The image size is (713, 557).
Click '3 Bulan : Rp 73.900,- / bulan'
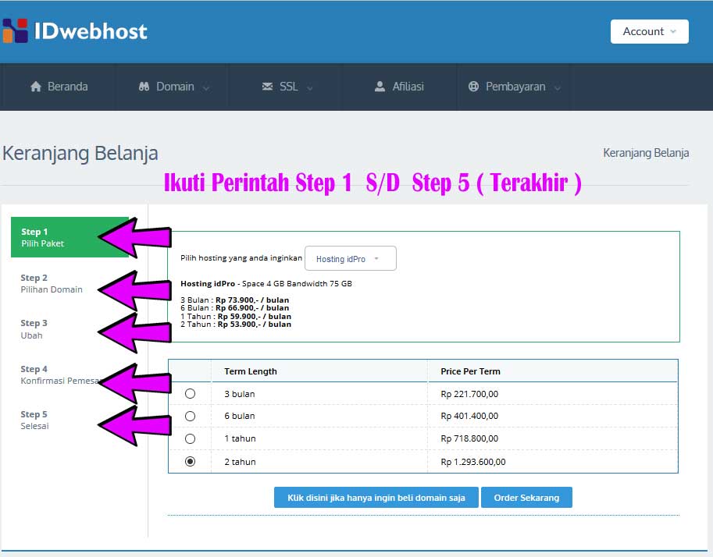234,300
